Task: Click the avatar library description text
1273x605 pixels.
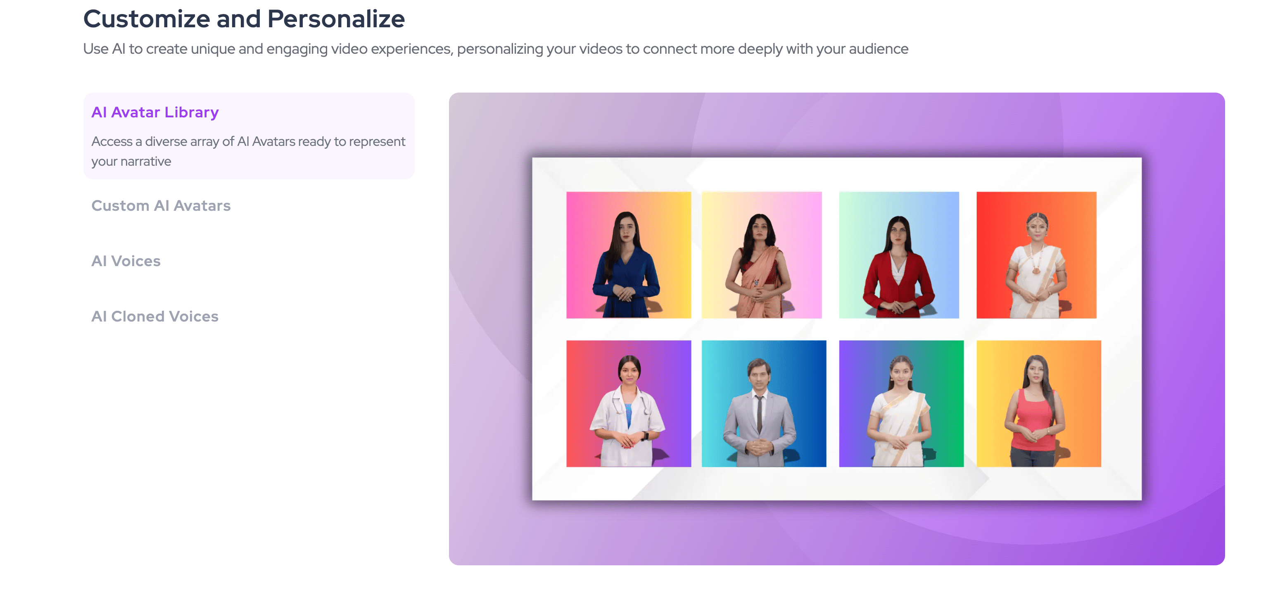Action: click(x=248, y=151)
